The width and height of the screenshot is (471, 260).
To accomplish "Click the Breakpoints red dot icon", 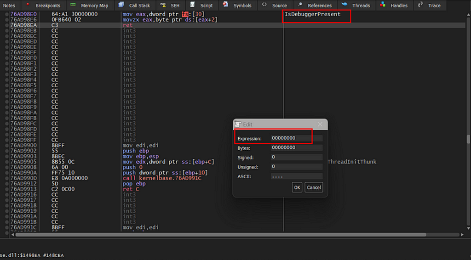I will (28, 4).
